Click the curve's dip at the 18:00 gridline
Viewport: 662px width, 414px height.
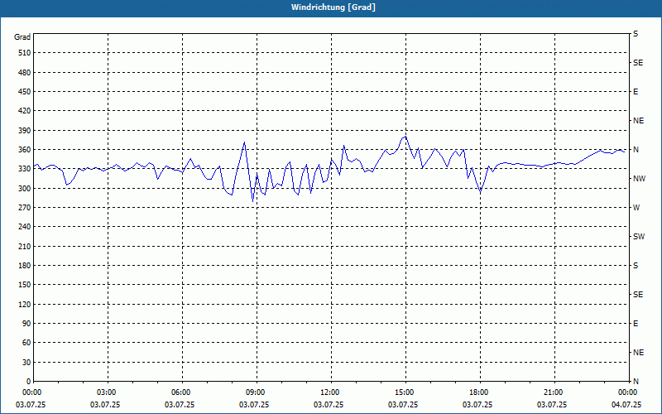[480, 192]
